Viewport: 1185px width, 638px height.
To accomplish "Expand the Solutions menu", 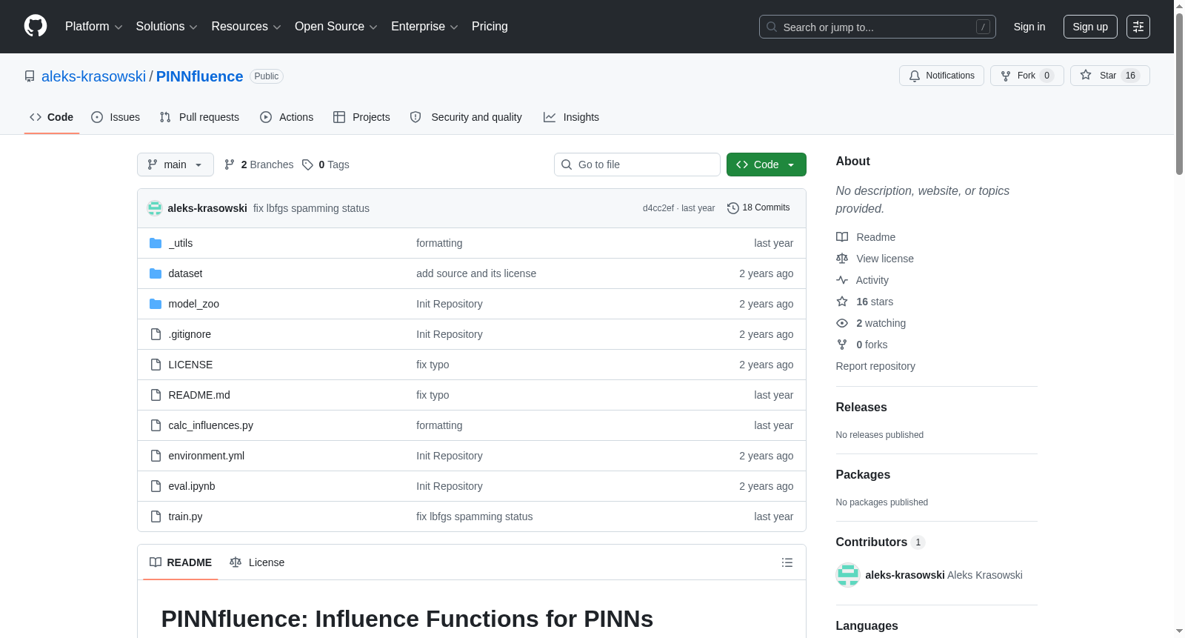I will [167, 27].
